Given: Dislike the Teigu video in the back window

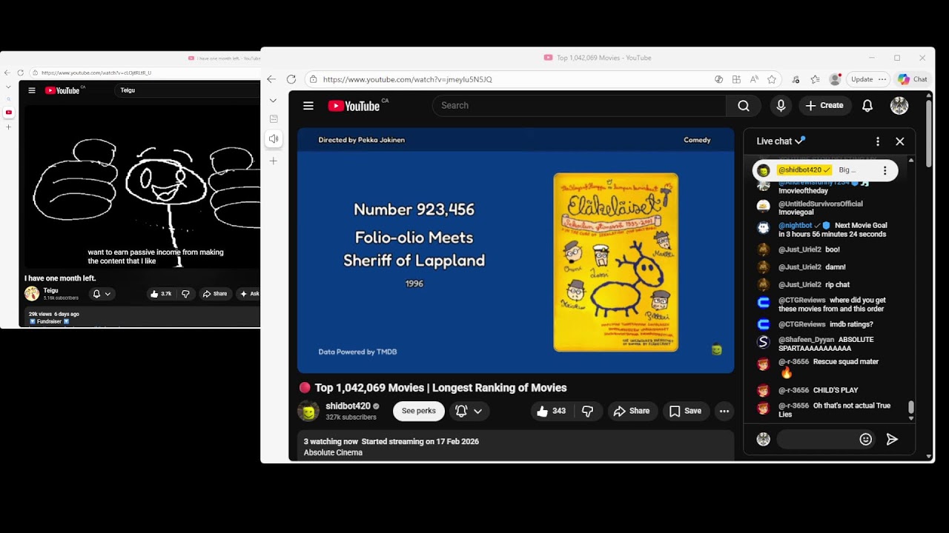Looking at the screenshot, I should pos(185,294).
